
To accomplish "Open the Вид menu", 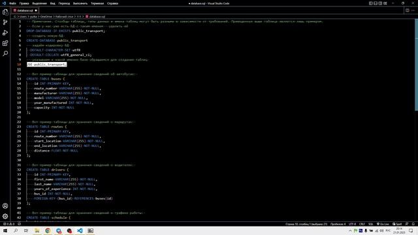I will pyautogui.click(x=52, y=3).
